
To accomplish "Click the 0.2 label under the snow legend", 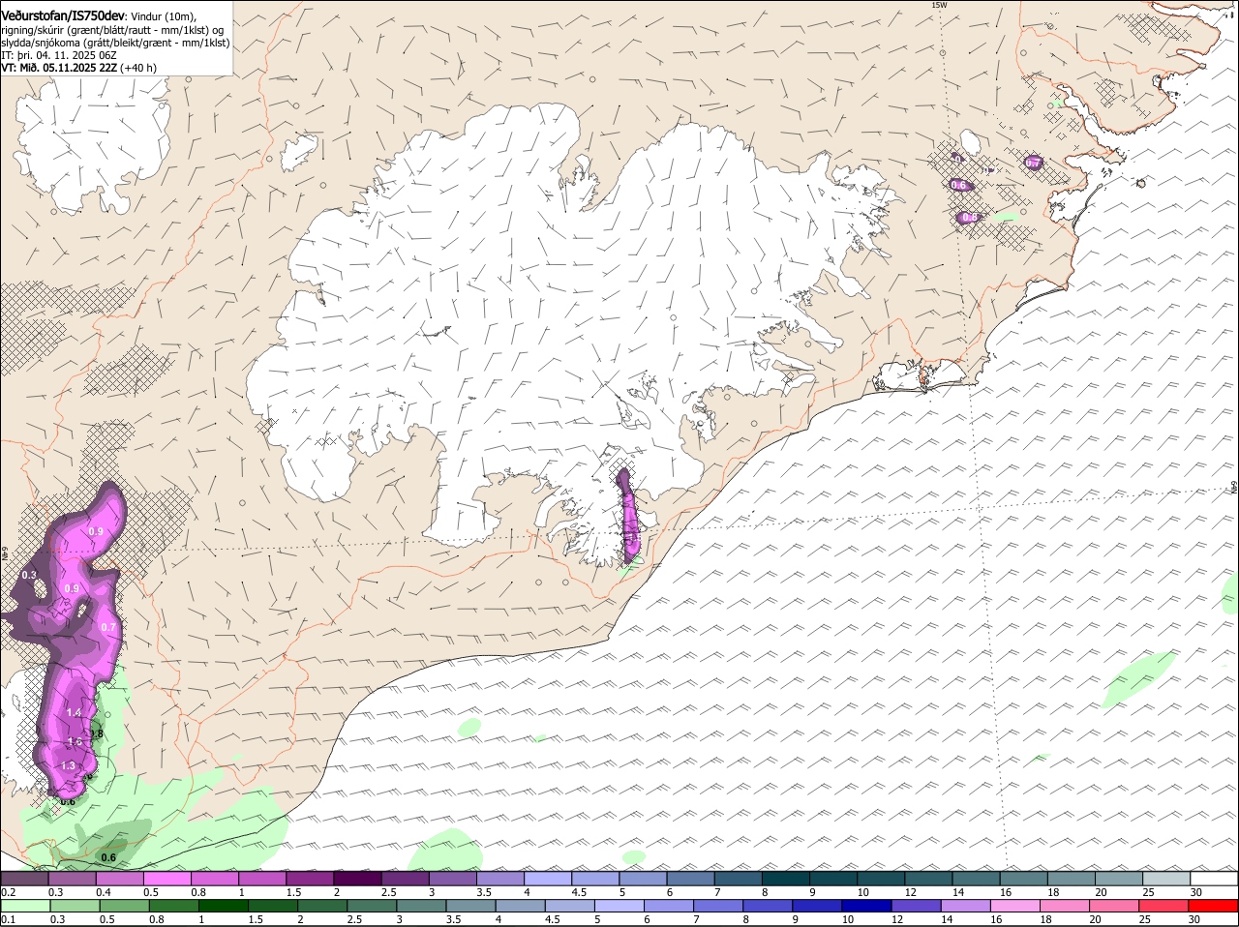I will [x=8, y=892].
